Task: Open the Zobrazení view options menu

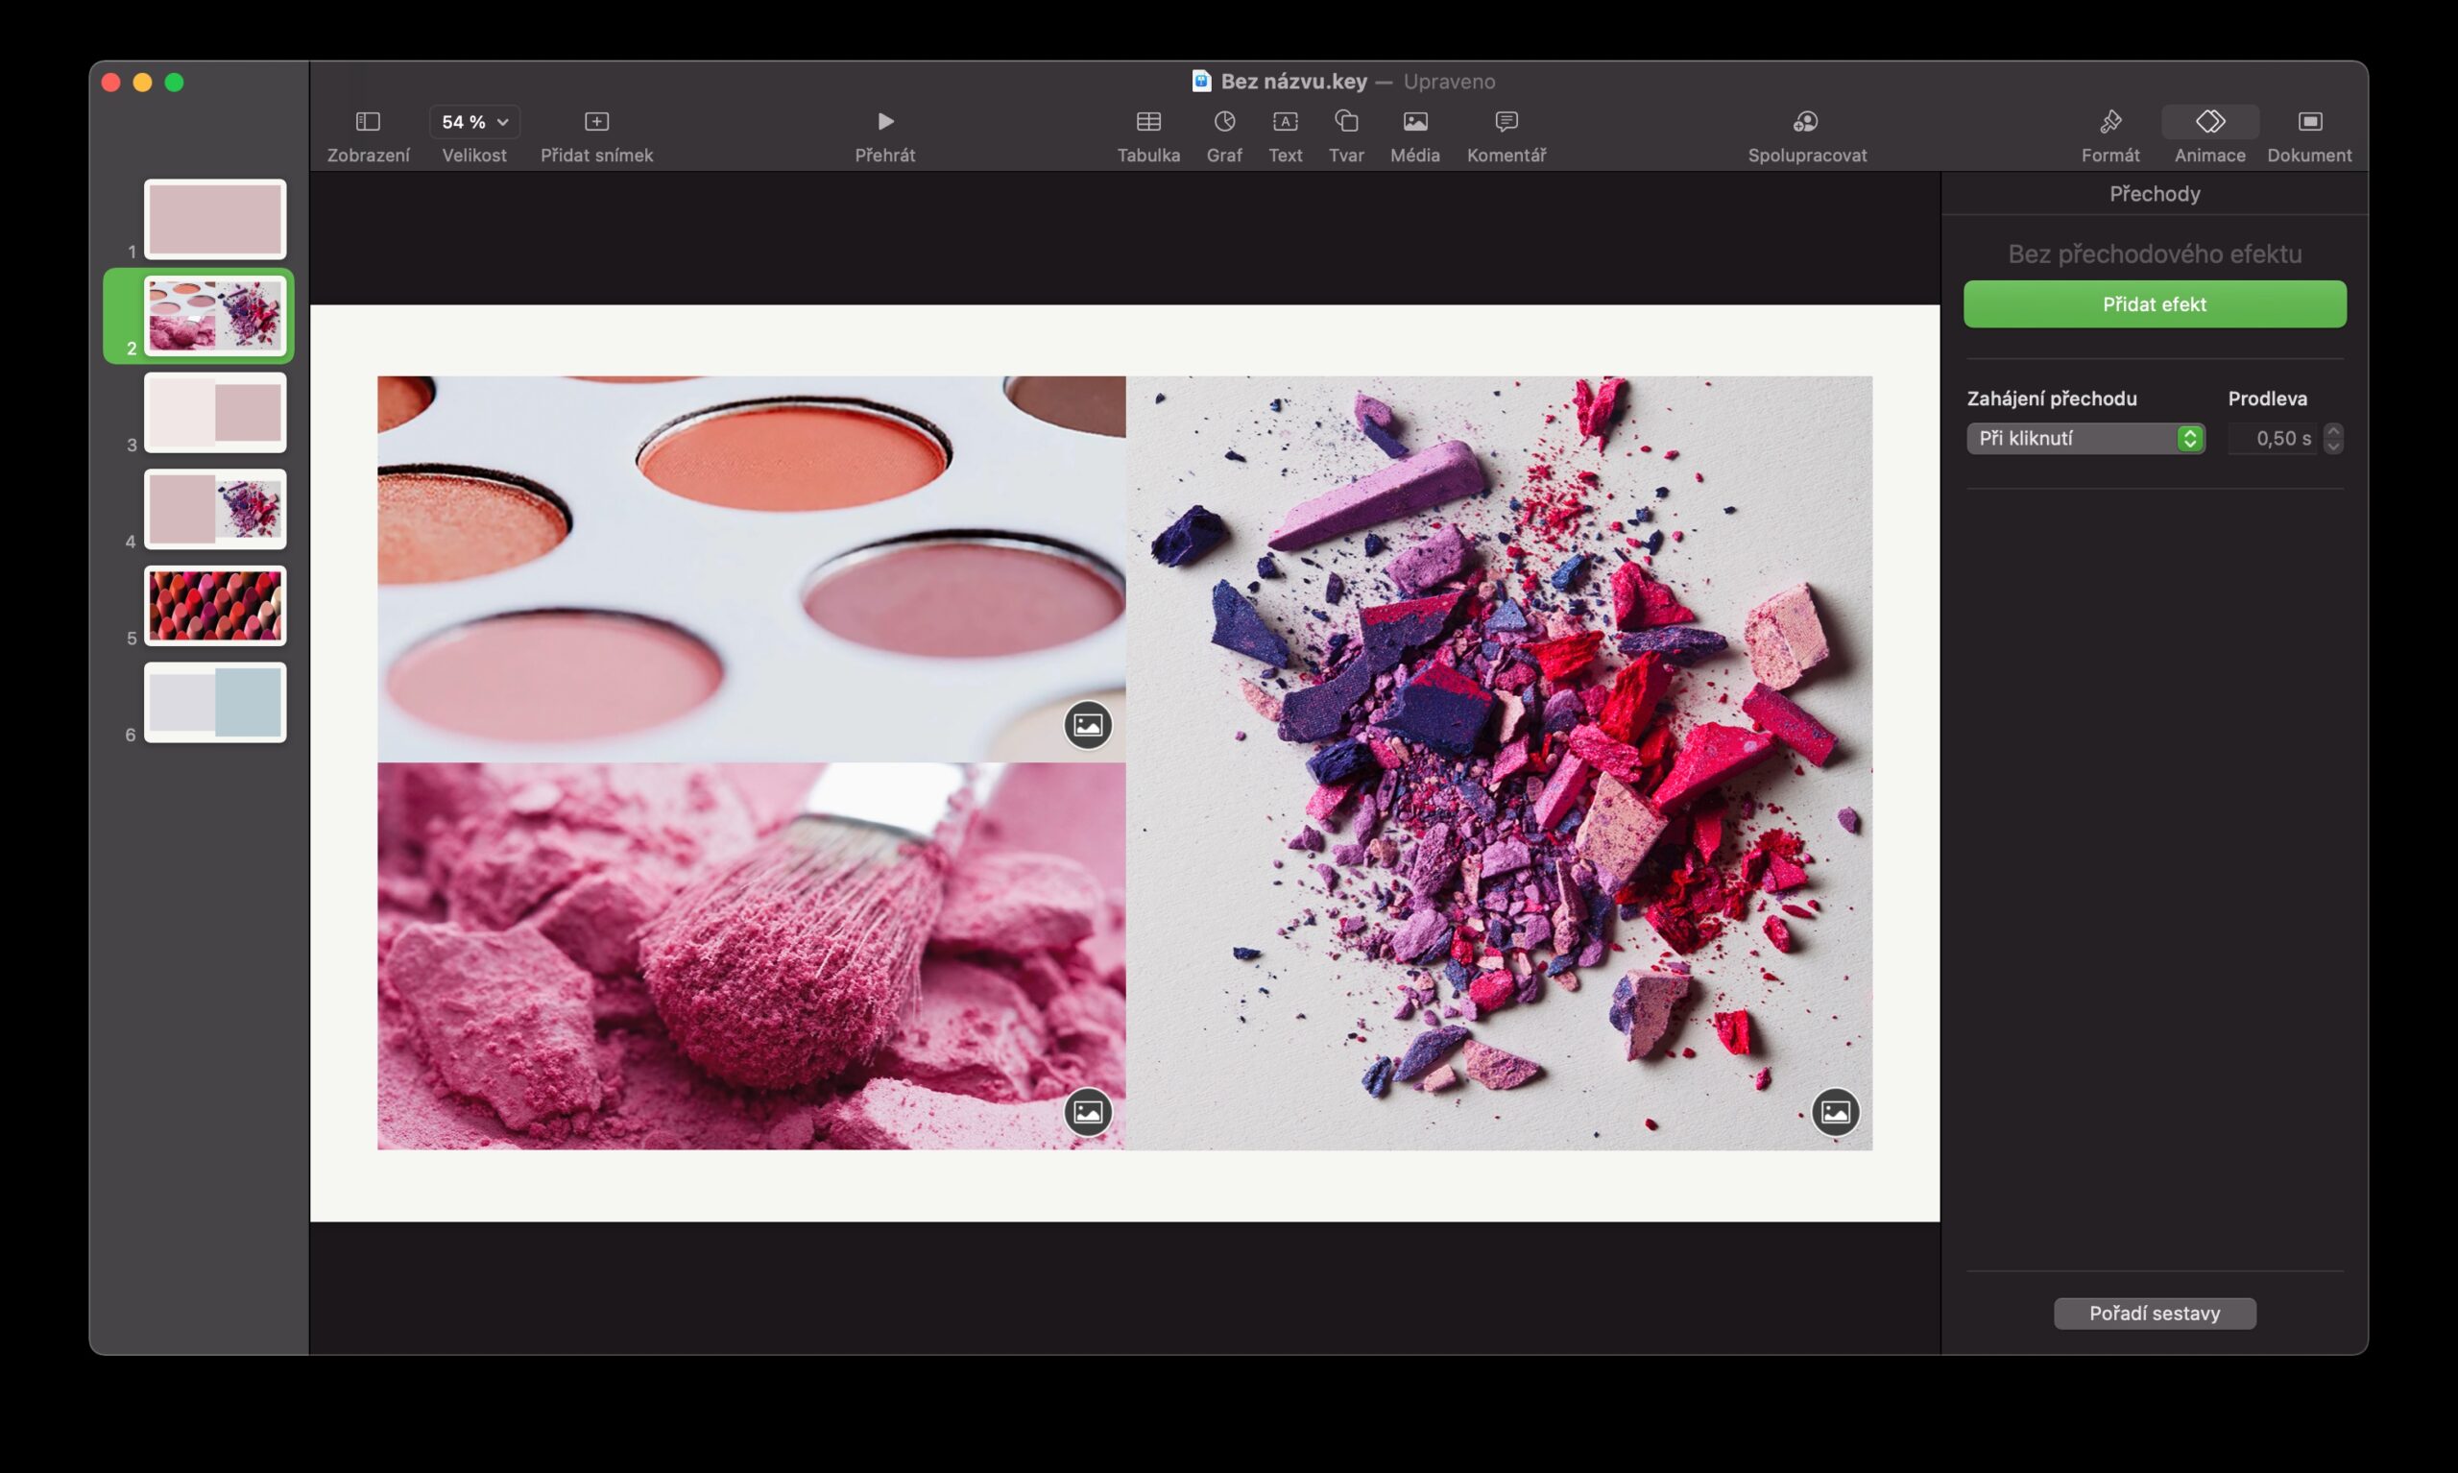Action: click(x=368, y=122)
